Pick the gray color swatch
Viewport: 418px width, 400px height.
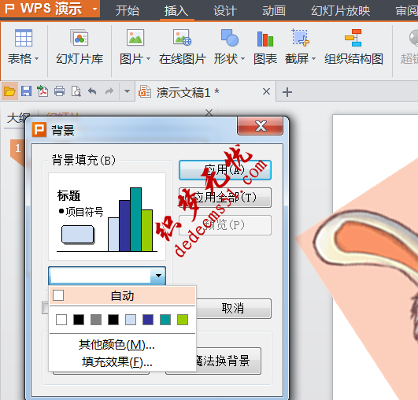click(x=96, y=320)
